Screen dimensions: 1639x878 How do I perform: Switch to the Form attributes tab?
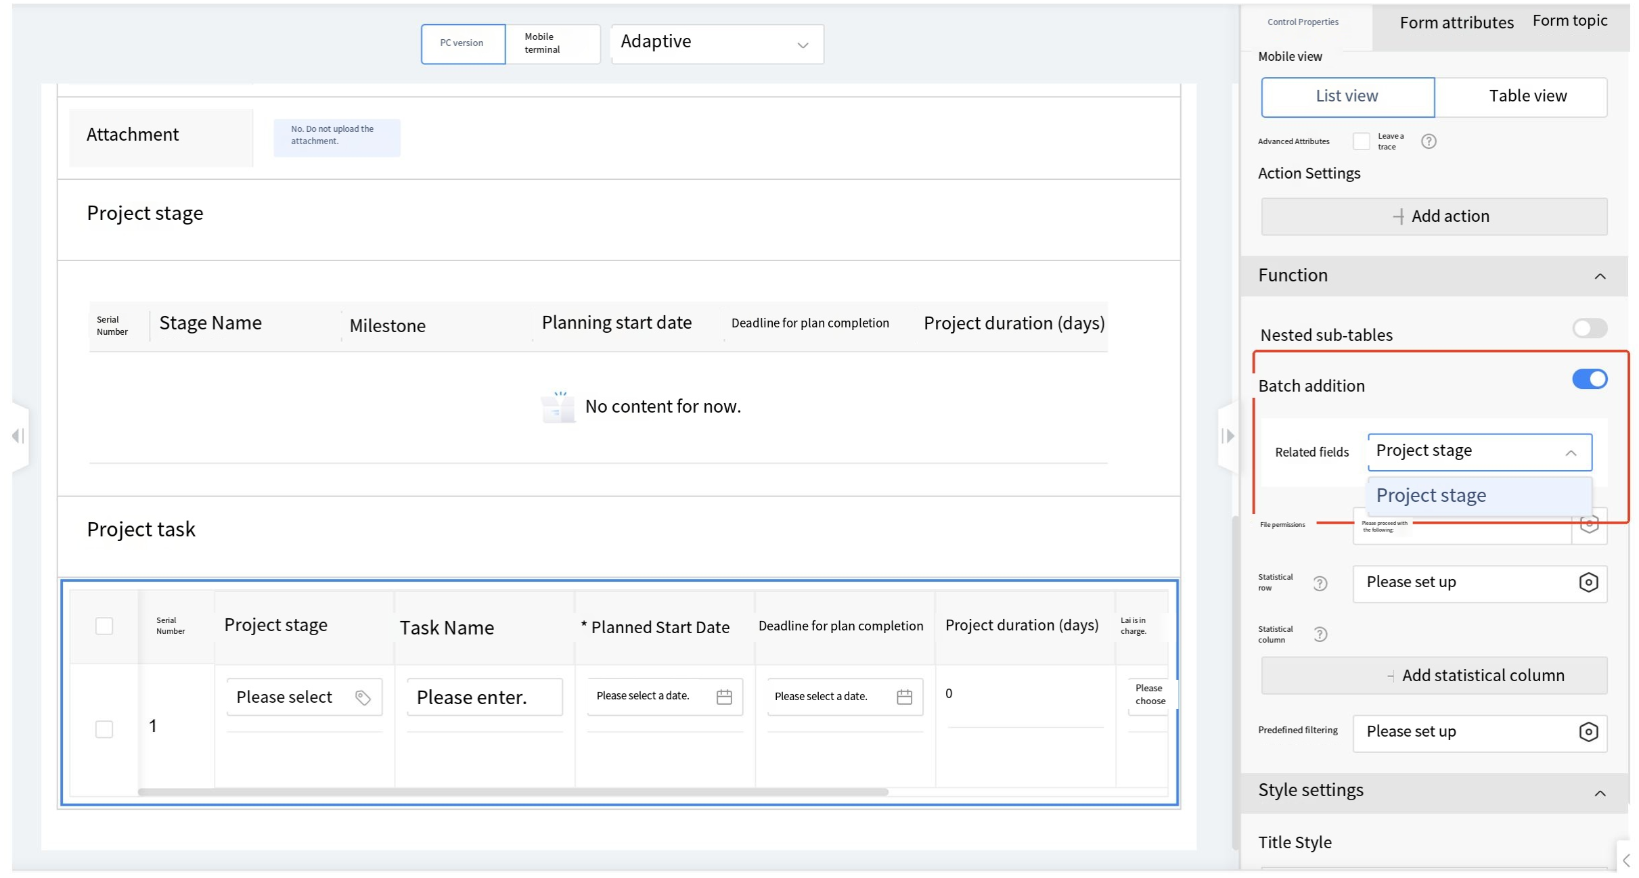(1456, 23)
